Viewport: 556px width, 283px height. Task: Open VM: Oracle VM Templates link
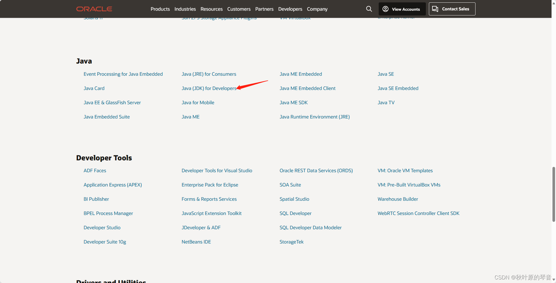[x=405, y=170]
